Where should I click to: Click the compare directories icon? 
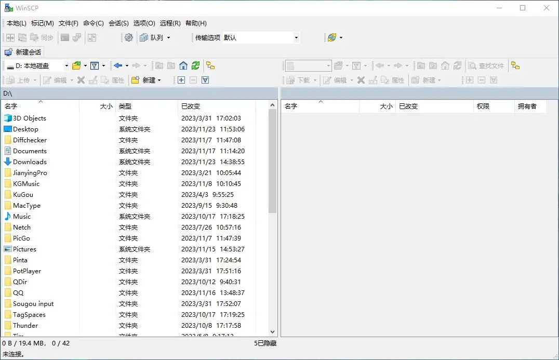pos(10,37)
